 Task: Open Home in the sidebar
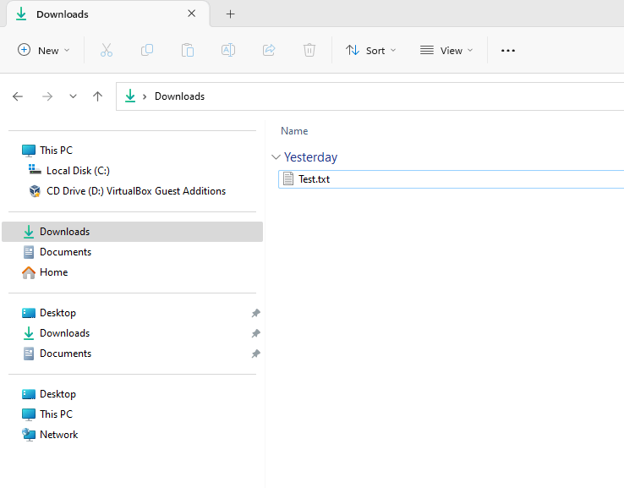pyautogui.click(x=54, y=272)
